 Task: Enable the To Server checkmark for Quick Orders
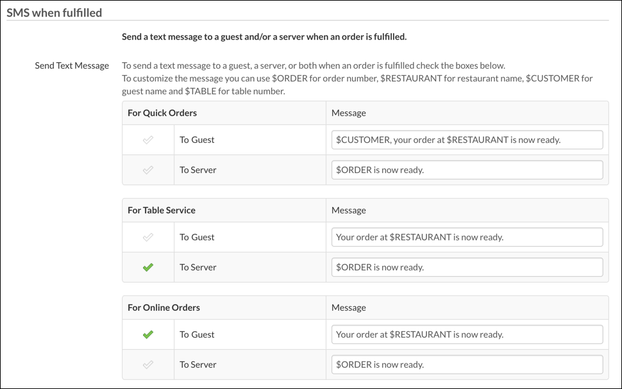tap(147, 170)
